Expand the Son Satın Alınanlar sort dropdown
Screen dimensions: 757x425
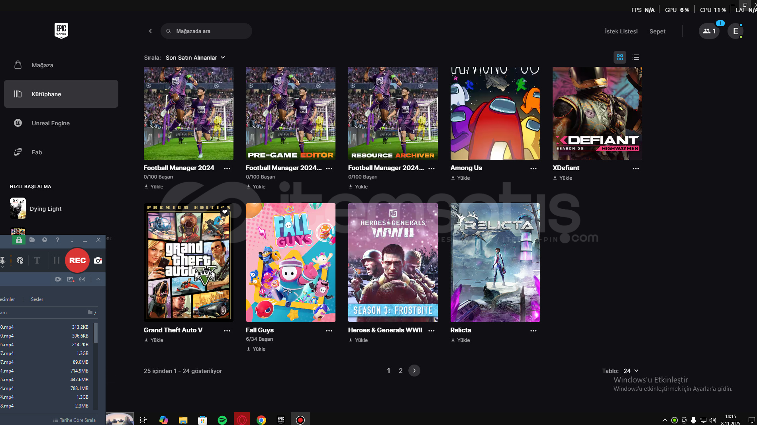195,58
